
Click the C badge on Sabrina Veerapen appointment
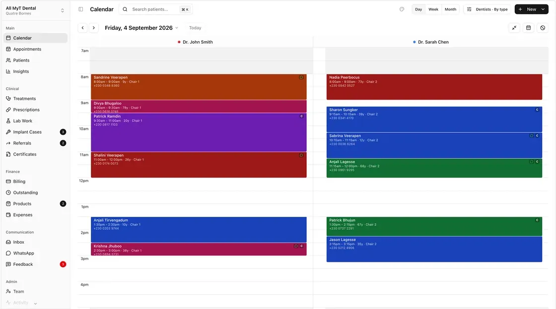click(537, 136)
